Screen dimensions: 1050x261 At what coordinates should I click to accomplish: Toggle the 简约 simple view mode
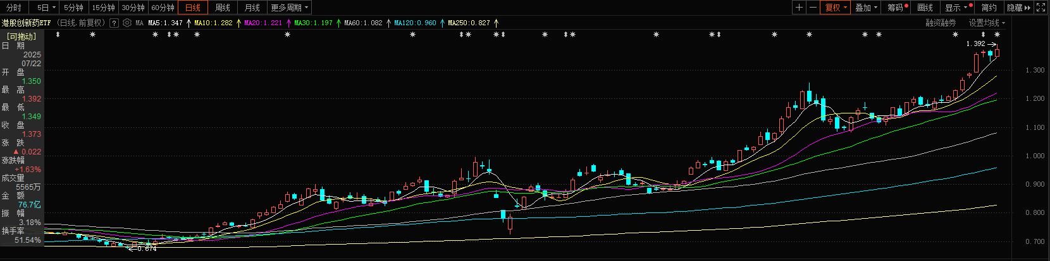(x=989, y=8)
